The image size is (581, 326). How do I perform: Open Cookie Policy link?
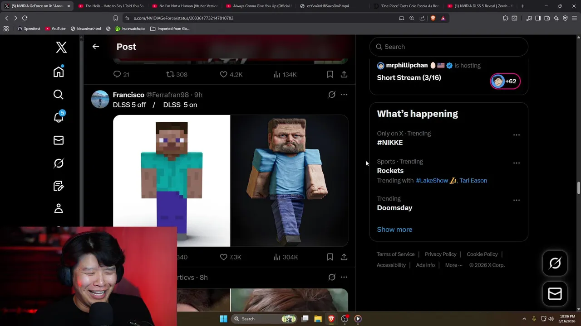tap(482, 254)
